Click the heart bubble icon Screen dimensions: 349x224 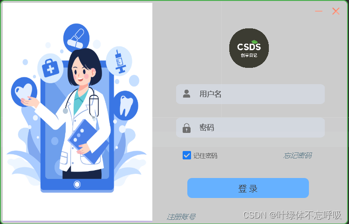[x=24, y=92]
